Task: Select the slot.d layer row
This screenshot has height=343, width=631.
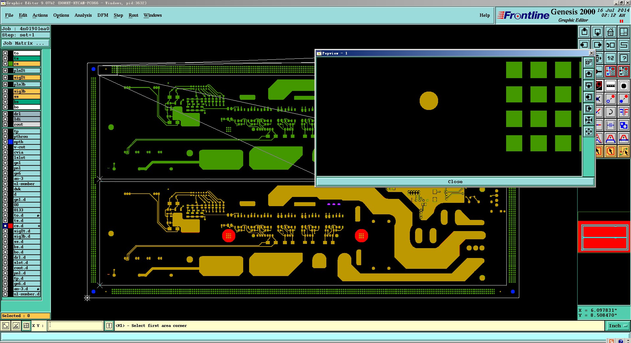Action: pyautogui.click(x=27, y=263)
